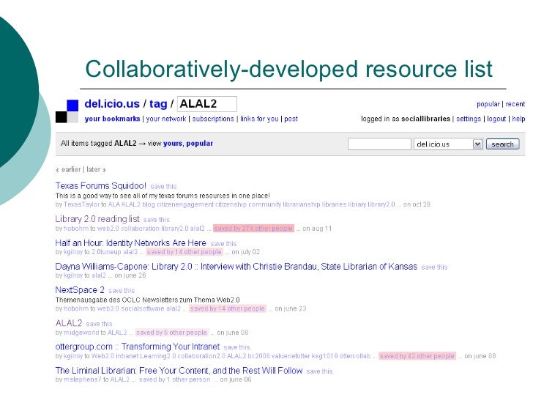The image size is (533, 400).
Task: Open user mstephens7's bookmarks
Action: (x=83, y=379)
